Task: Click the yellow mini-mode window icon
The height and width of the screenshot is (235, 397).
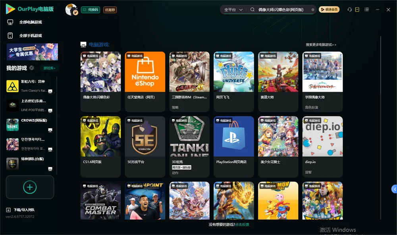Action: coord(357,10)
